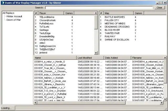Click replay list horizontal scroll right arrow
The height and width of the screenshot is (111, 168).
[162, 103]
